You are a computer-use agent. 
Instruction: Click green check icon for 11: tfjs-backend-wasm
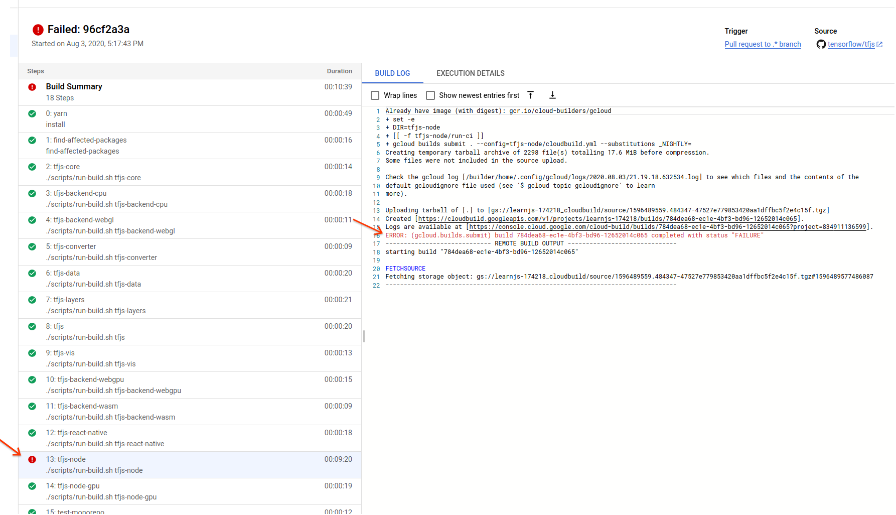click(32, 406)
